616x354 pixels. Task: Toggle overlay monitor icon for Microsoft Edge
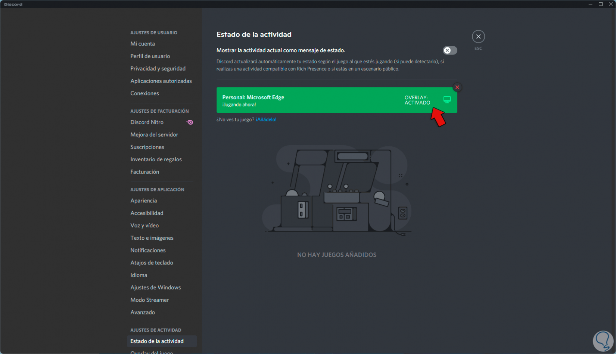(x=447, y=100)
